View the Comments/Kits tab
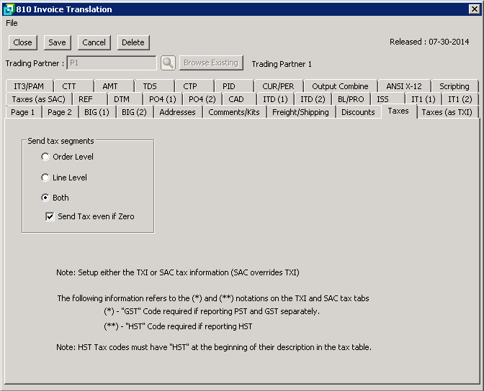The height and width of the screenshot is (391, 484). click(x=234, y=112)
